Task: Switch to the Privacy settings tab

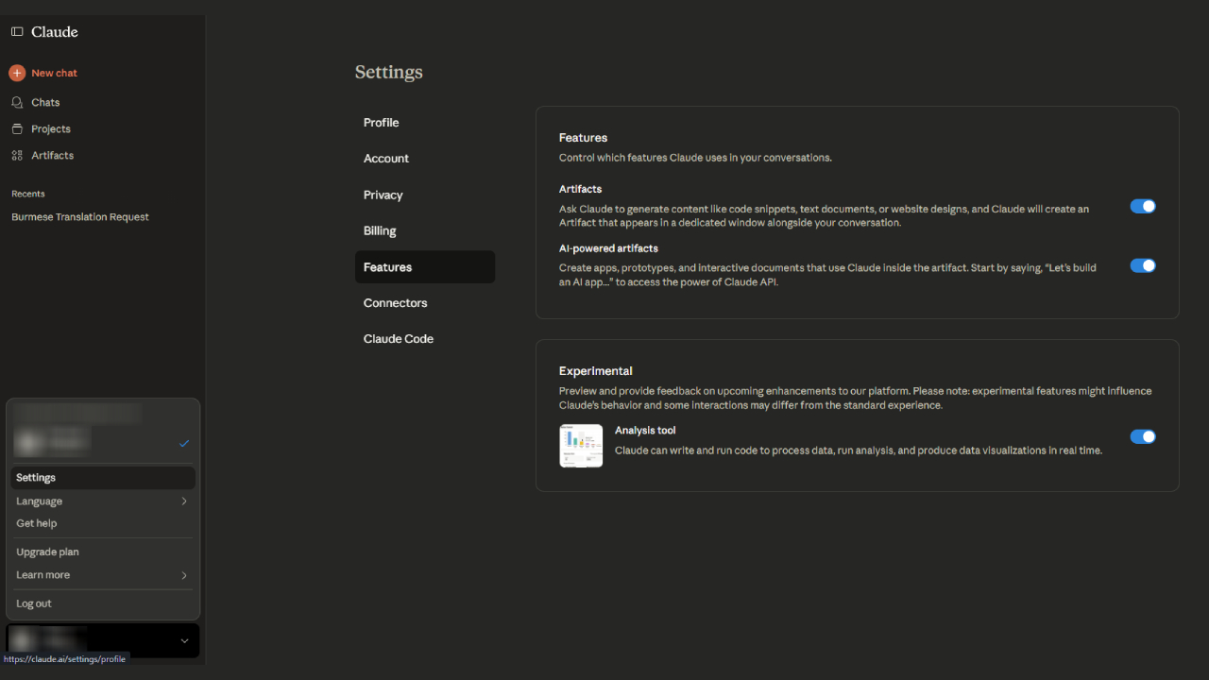Action: (x=383, y=195)
